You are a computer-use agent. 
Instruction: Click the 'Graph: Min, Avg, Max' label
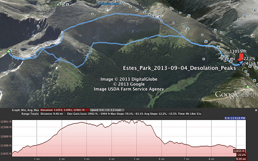click(x=26, y=110)
